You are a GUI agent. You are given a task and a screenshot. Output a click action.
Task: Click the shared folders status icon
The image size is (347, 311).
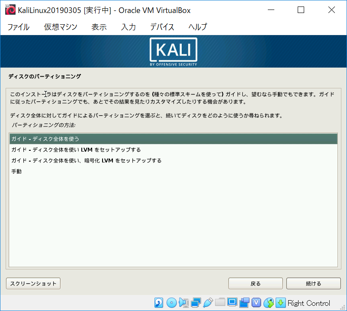(x=220, y=302)
